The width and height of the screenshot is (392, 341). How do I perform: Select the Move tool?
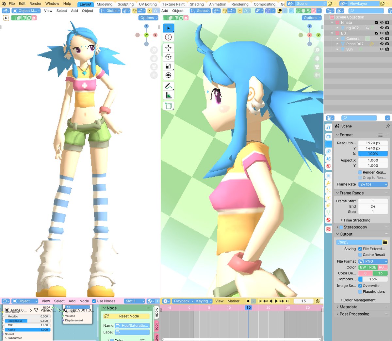[x=168, y=48]
